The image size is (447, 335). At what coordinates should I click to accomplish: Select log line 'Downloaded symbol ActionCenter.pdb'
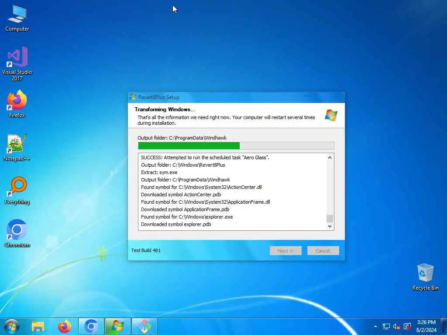(181, 195)
